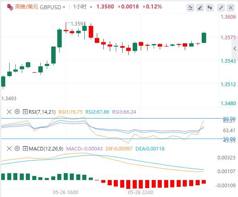This screenshot has width=238, height=197.
Task: Click the current price 1.3580
Action: (x=105, y=7)
